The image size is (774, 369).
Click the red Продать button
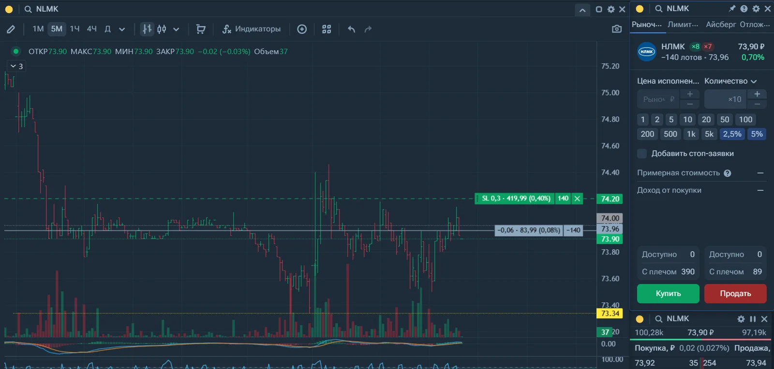click(x=735, y=294)
